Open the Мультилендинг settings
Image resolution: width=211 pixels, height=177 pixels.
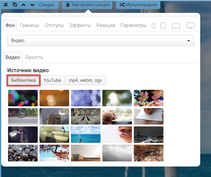click(138, 5)
